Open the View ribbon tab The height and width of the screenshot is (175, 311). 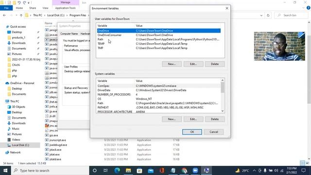pos(45,8)
